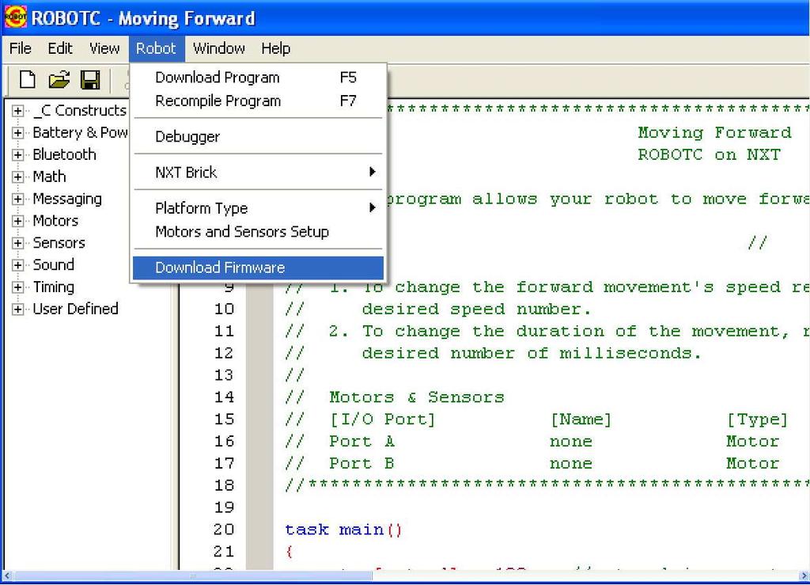Expand the Timing tree node
The image size is (810, 585).
[x=17, y=287]
